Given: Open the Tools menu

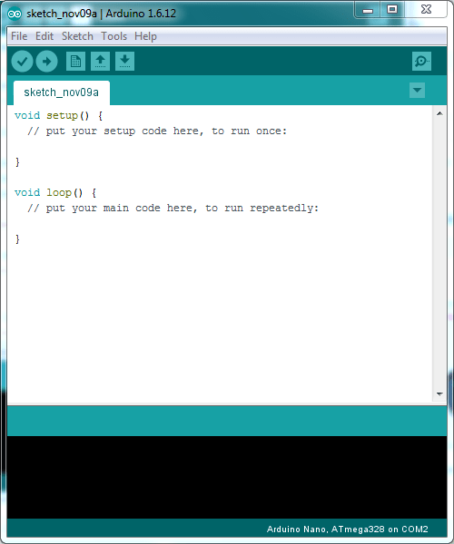Looking at the screenshot, I should coord(113,36).
